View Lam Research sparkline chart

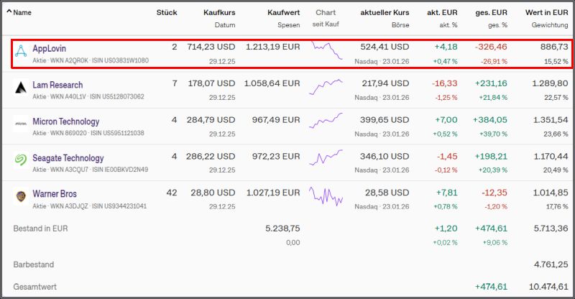point(326,87)
